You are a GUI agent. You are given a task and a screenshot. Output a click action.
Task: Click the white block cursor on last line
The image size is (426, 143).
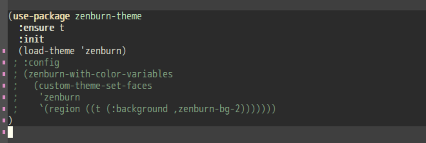pos(10,132)
